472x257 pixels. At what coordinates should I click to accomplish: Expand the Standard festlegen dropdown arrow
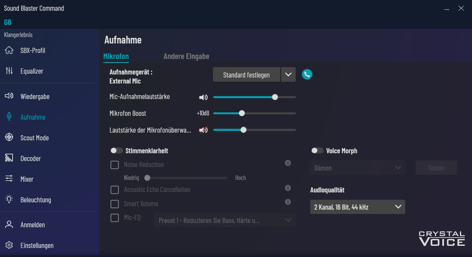click(x=288, y=74)
